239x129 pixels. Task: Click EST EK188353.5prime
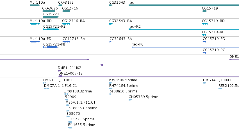click(82, 108)
